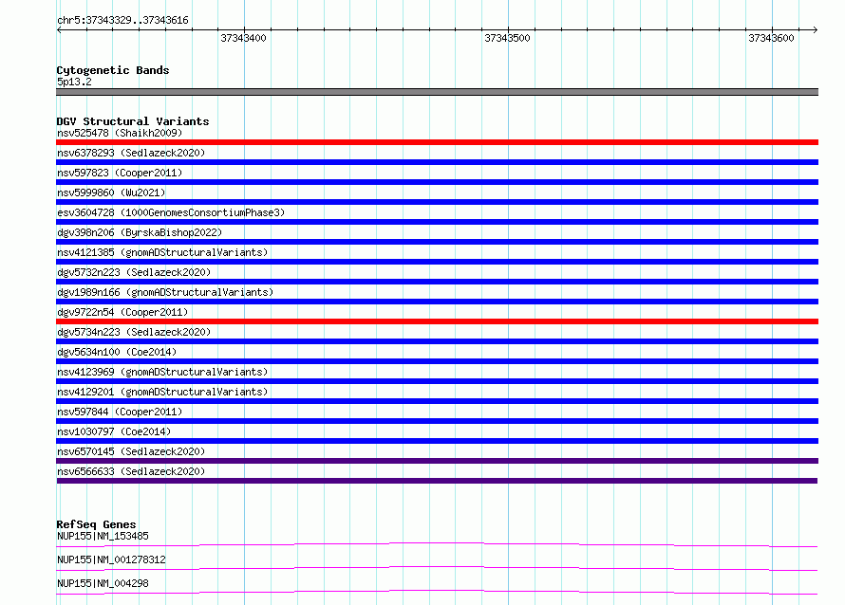
Task: Open nsv5999860 (Wu2021) variant label
Action: point(111,192)
